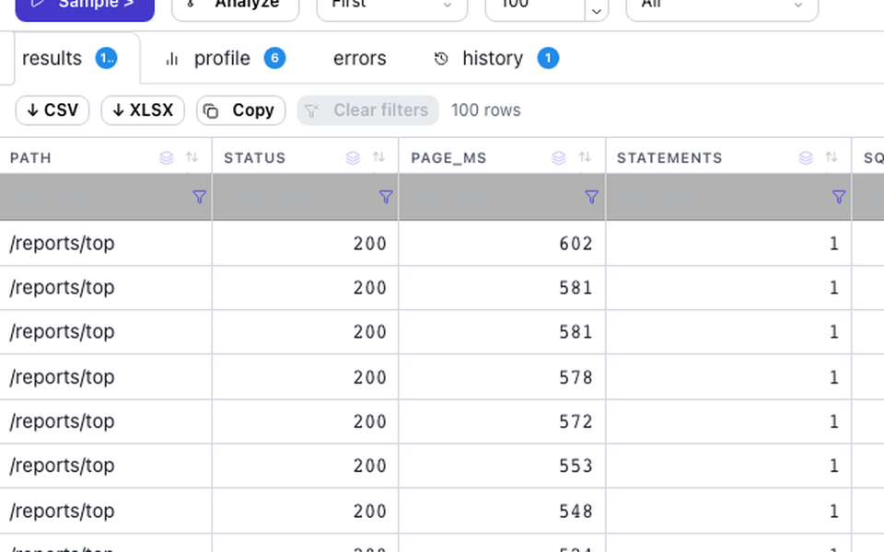Click the profile bar chart icon
Viewport: 884px width, 552px height.
tap(172, 59)
